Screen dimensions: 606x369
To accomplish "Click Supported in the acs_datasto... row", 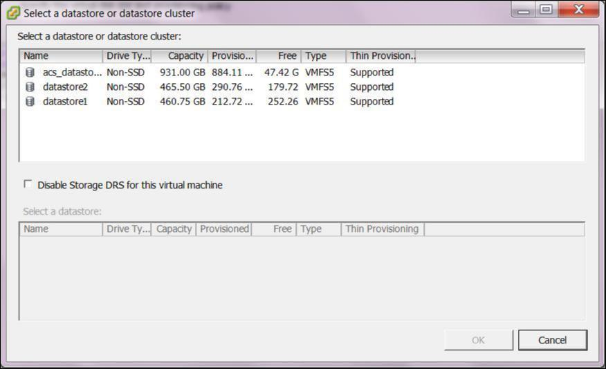I will click(x=371, y=72).
